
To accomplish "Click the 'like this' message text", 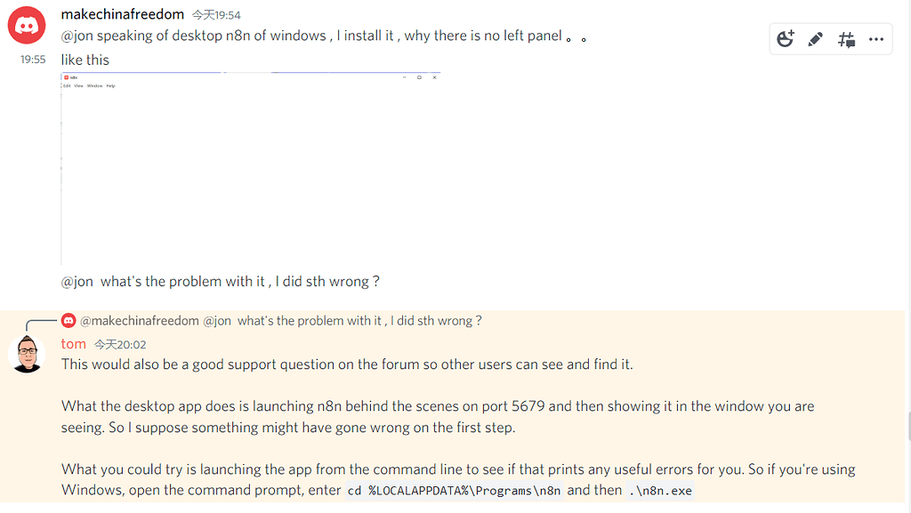I will point(85,60).
